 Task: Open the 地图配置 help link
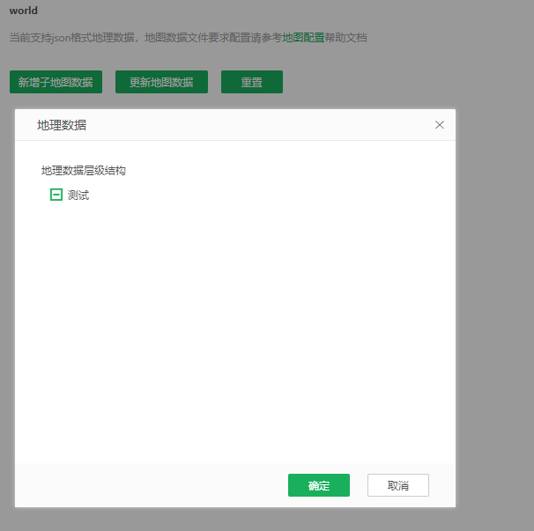[x=303, y=38]
